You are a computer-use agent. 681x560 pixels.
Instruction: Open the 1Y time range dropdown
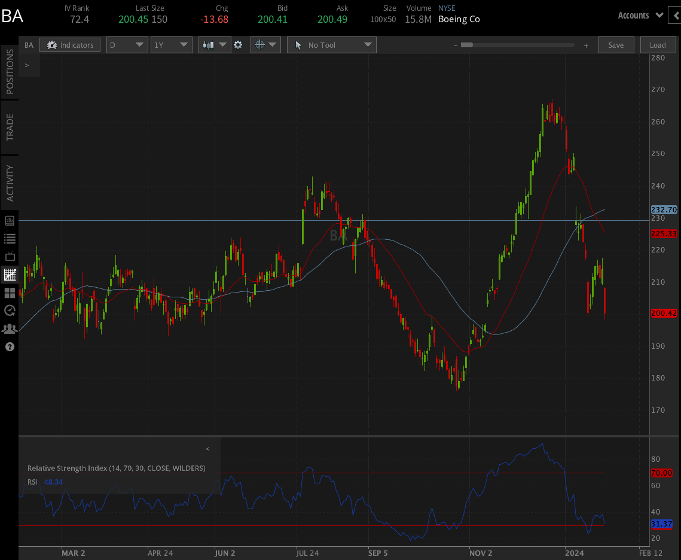[x=171, y=45]
